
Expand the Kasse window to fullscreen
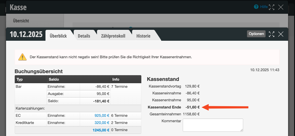pos(271,7)
